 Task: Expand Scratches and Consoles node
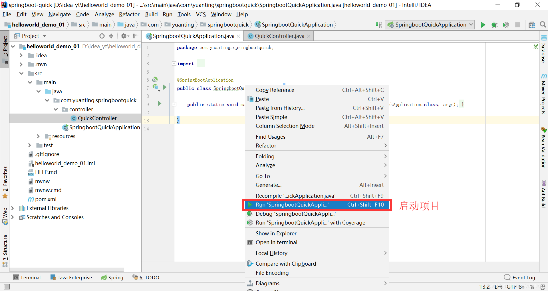12,217
